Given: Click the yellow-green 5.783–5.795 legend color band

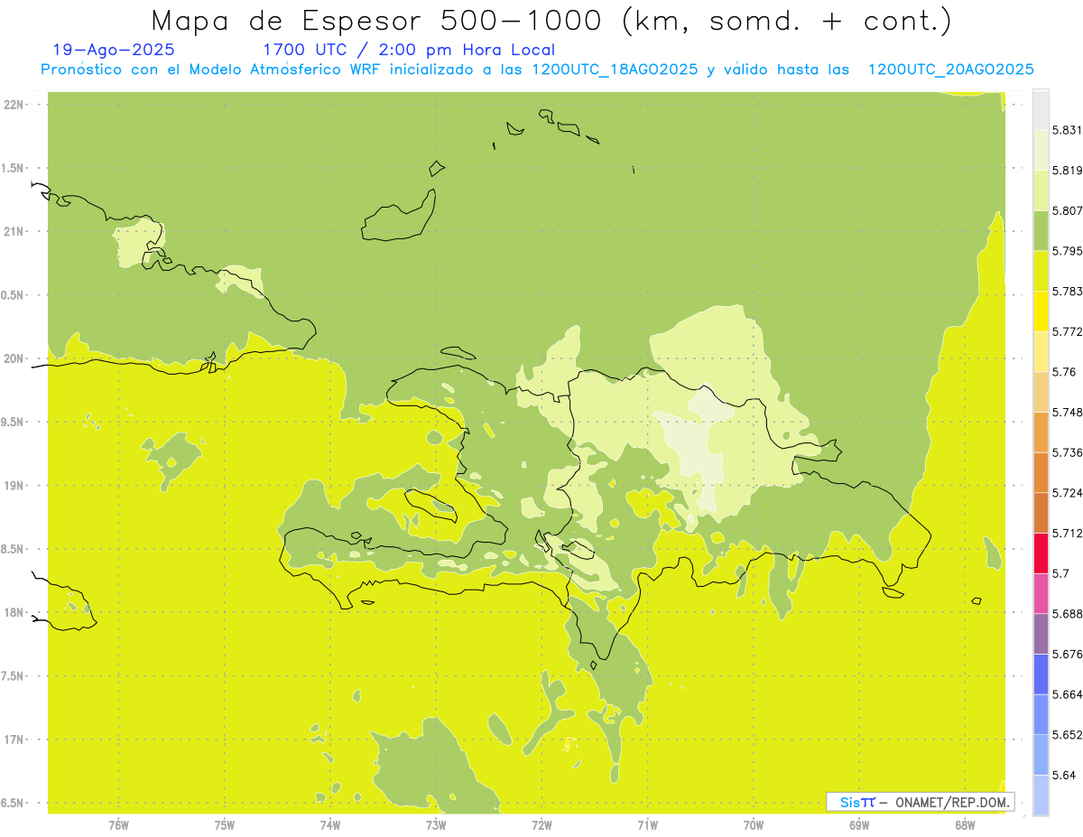Looking at the screenshot, I should (x=1040, y=271).
